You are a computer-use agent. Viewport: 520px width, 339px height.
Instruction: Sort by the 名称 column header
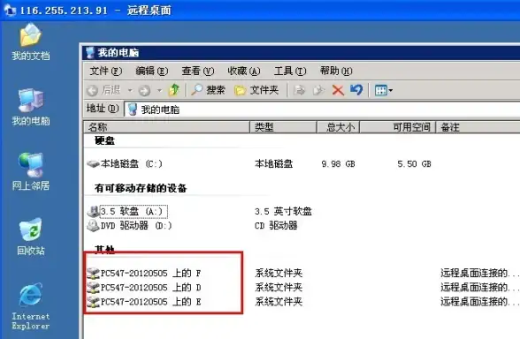(x=166, y=127)
